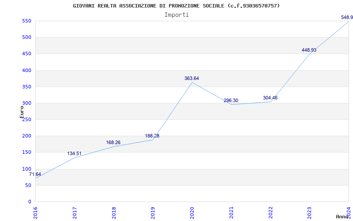
Task: Click the 500 y-axis tick label
Action: [26, 38]
